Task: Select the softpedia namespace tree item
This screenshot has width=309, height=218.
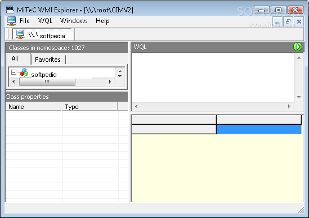Action: (44, 75)
